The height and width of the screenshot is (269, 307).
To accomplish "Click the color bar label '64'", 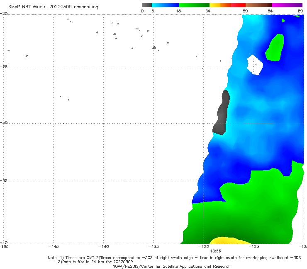I will click(270, 11).
